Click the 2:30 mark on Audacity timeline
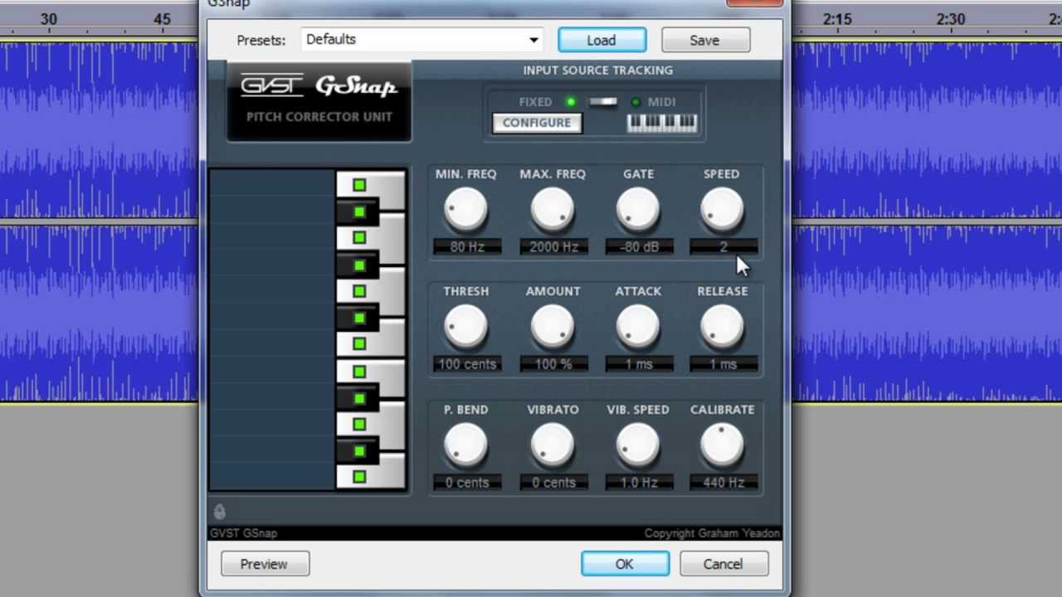1062x597 pixels. (951, 19)
